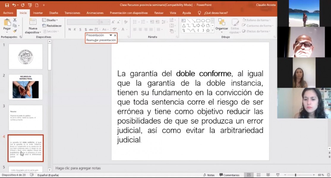Open the text highlight color picker

(x=115, y=29)
